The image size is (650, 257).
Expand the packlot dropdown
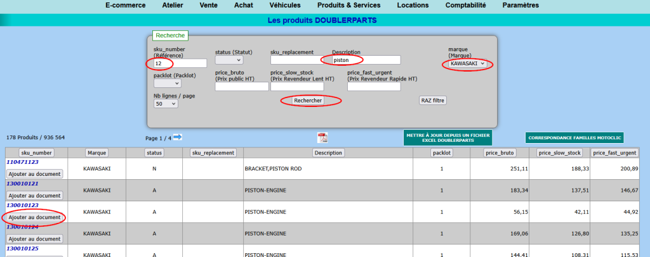[x=168, y=83]
